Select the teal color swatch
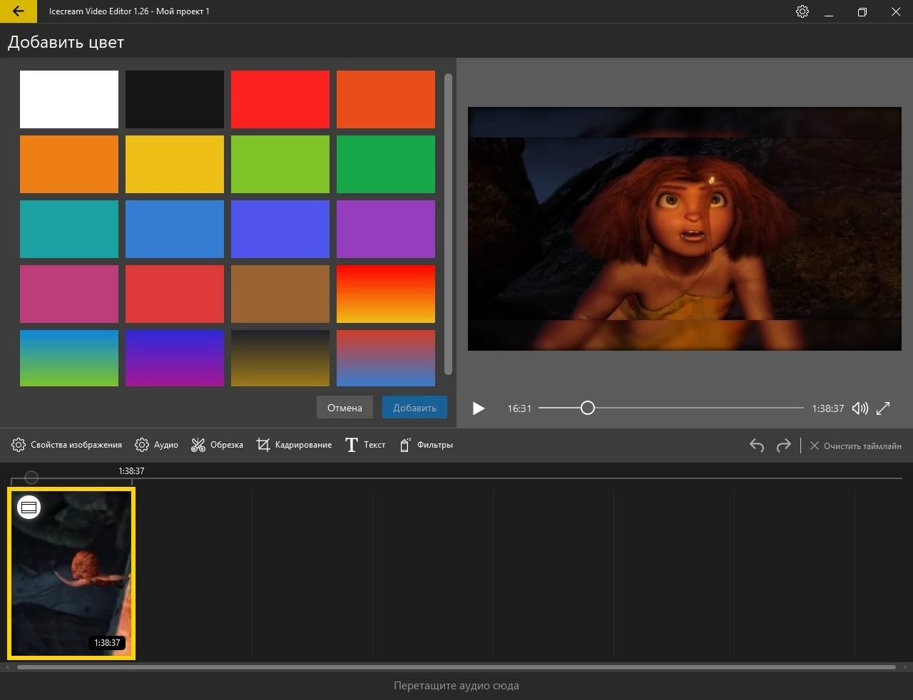 coord(69,229)
